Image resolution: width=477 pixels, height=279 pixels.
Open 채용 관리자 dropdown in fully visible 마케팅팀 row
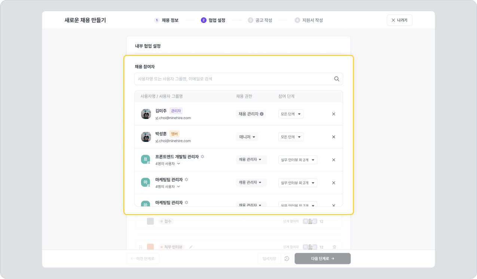251,182
